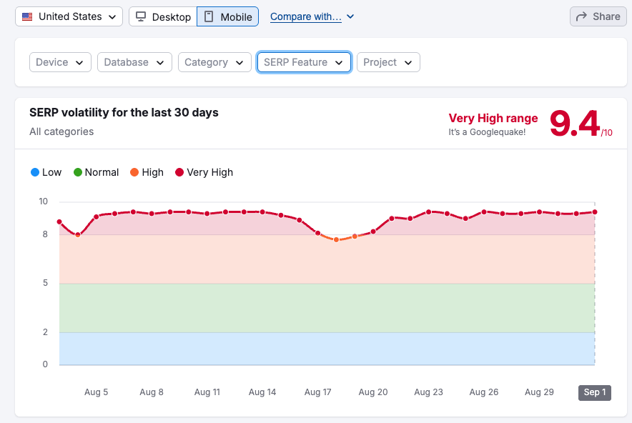Click the Share button
Viewport: 632px width, 423px height.
coord(598,16)
